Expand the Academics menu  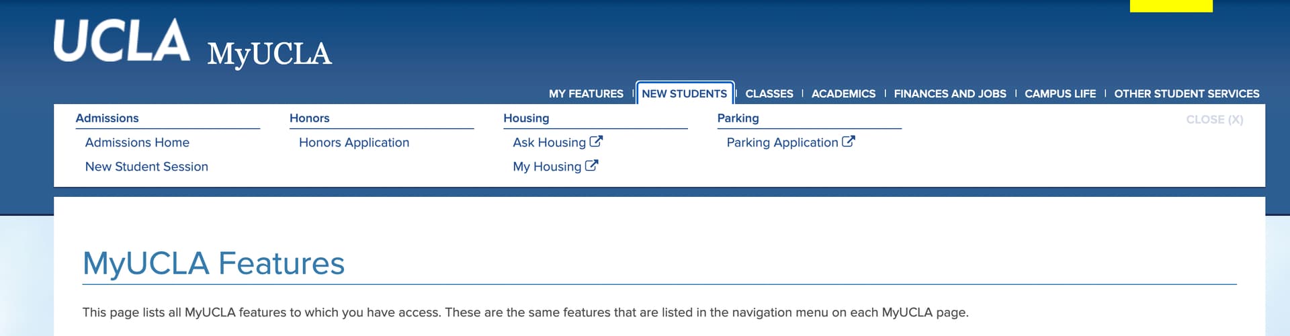click(x=843, y=93)
